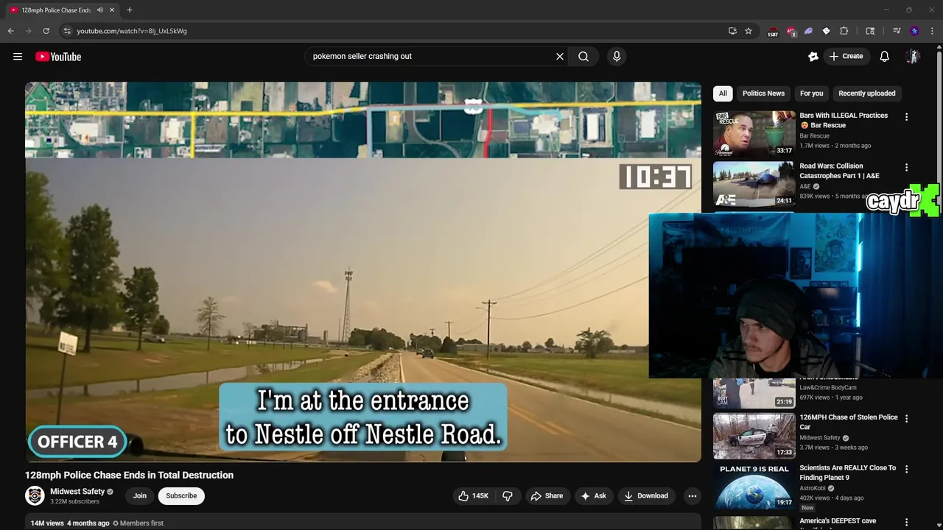
Task: Open the extension showing 1587 badge
Action: pos(773,32)
